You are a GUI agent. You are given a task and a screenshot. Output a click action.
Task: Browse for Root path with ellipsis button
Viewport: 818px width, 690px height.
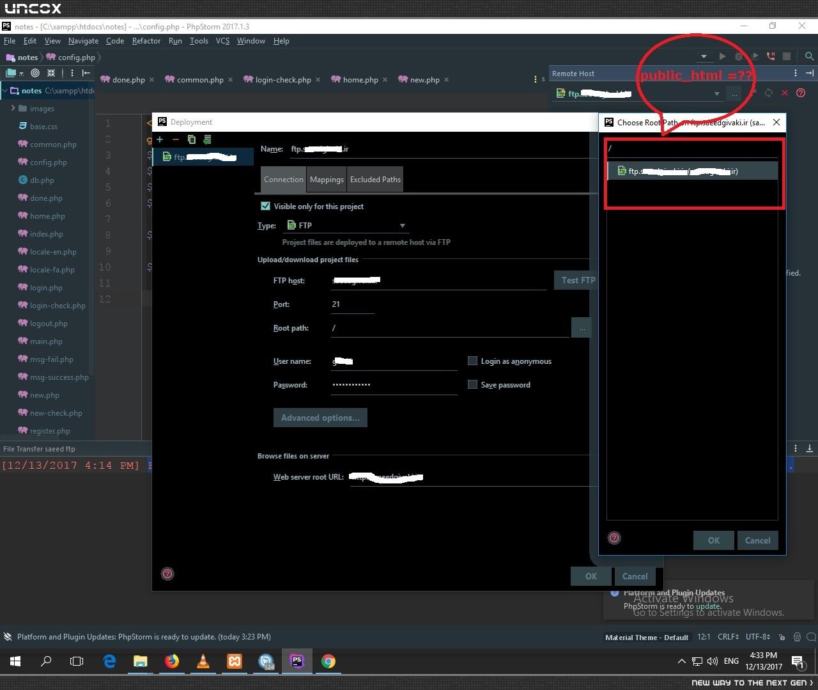(x=582, y=327)
